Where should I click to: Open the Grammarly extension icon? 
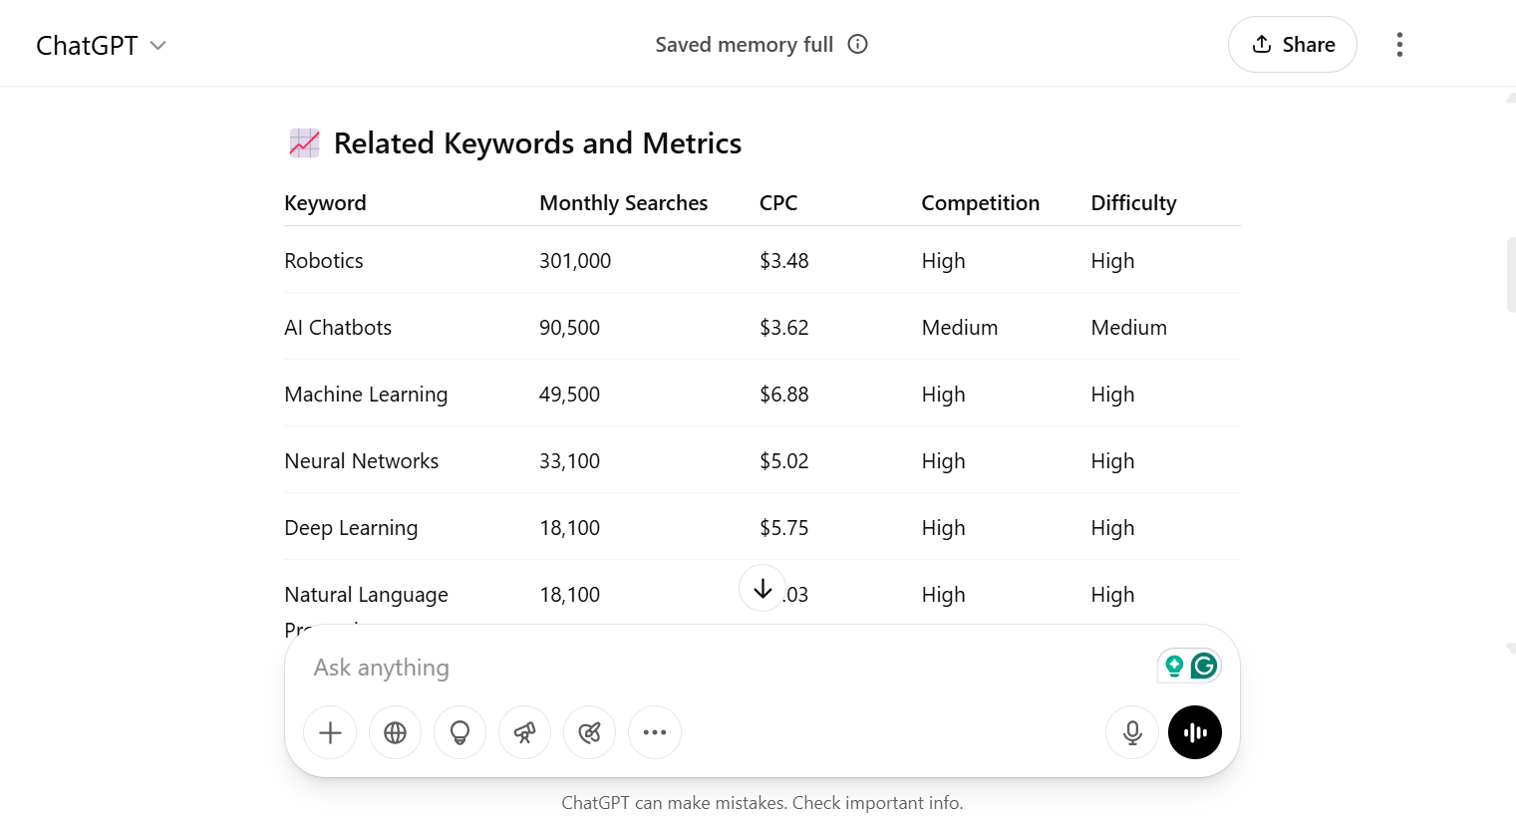coord(1203,666)
